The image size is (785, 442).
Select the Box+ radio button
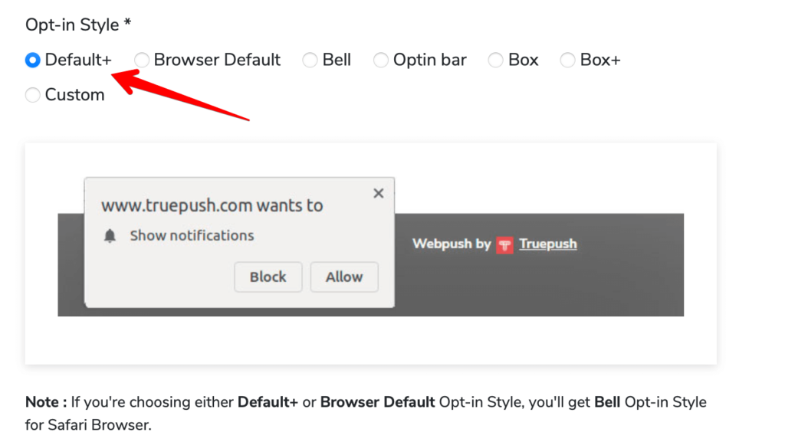coord(567,59)
